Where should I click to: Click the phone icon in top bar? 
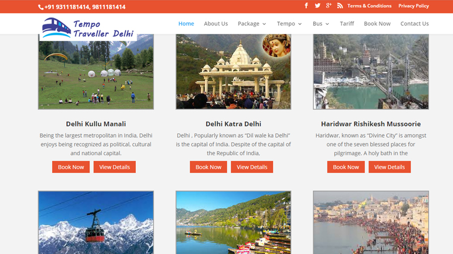pyautogui.click(x=41, y=7)
